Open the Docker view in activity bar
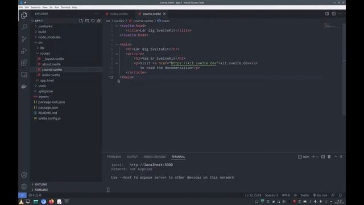Screen dimensions: 364x205 pyautogui.click(x=24, y=87)
